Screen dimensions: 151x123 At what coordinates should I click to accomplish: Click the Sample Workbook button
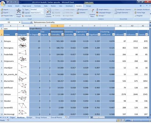[x=142, y=10]
